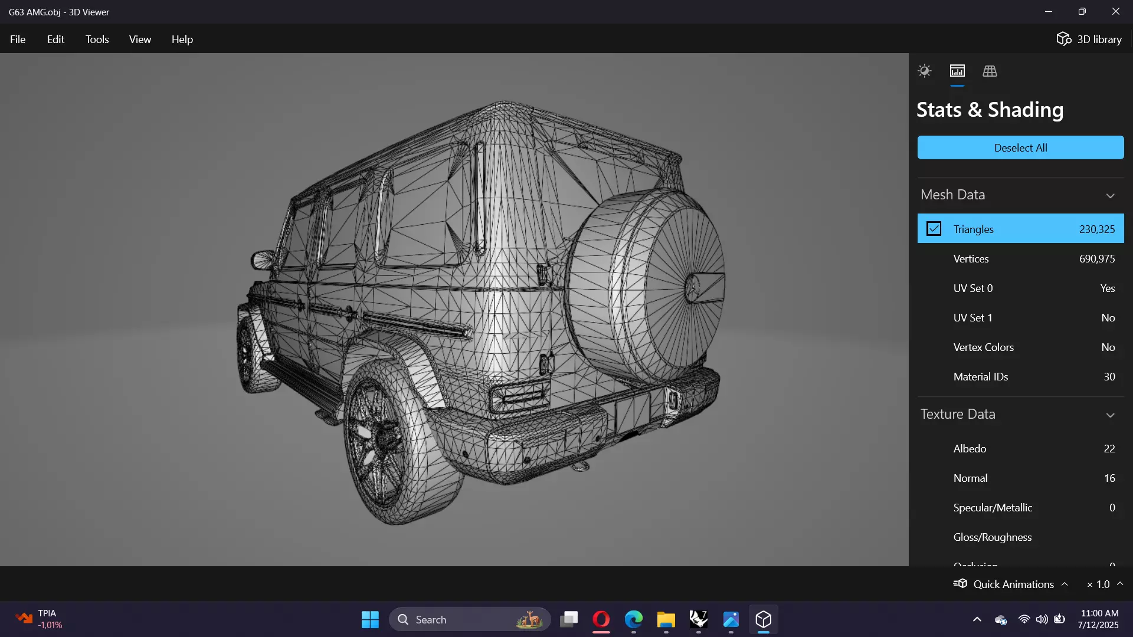This screenshot has height=637, width=1133.
Task: Select the UV Set 1 row
Action: click(x=1020, y=317)
